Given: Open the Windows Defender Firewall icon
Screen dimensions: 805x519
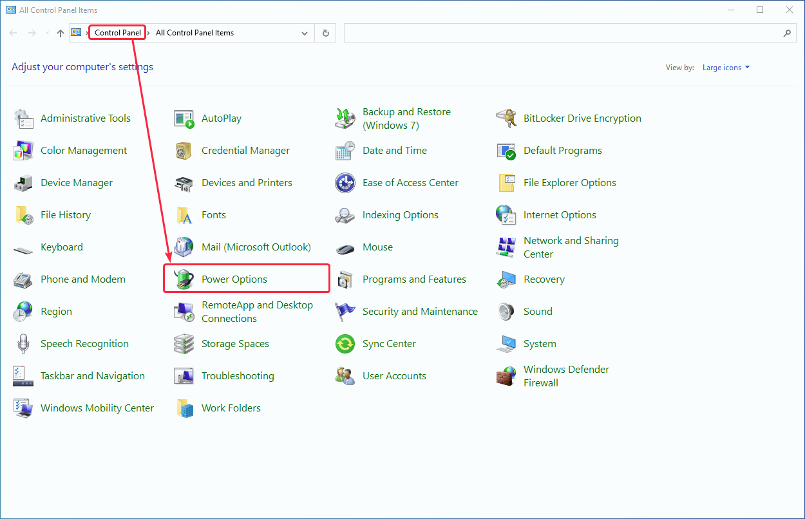Looking at the screenshot, I should [x=506, y=376].
